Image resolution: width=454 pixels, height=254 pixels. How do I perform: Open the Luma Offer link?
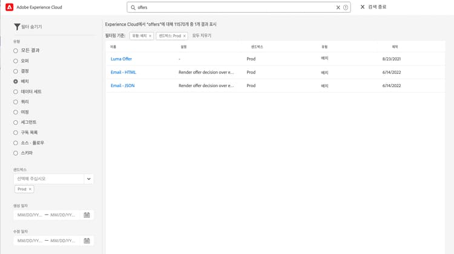pyautogui.click(x=121, y=59)
